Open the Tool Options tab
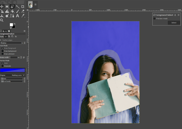182x129 pixels. point(1,31)
